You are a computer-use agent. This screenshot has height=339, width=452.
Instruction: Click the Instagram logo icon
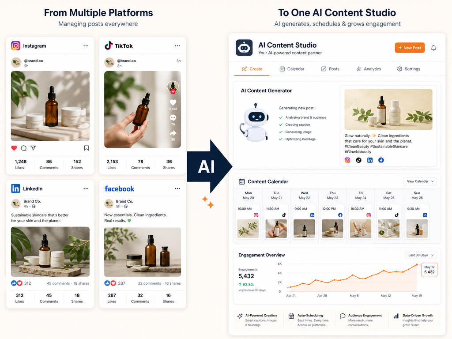pos(15,45)
